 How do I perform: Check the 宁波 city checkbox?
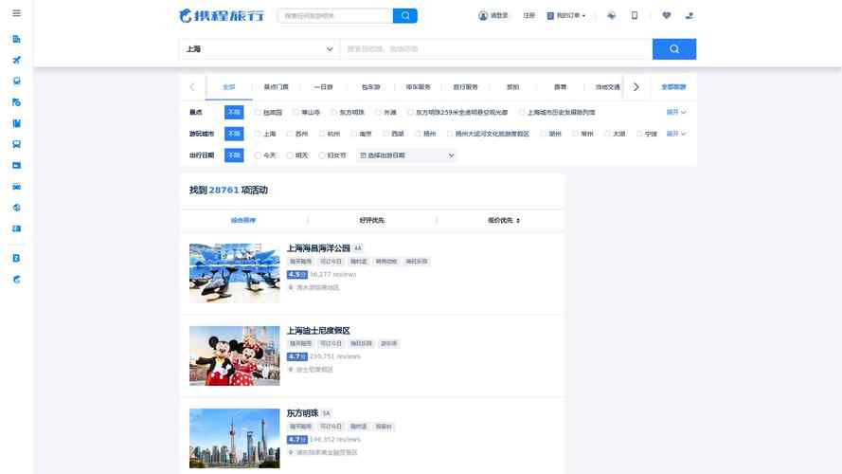[x=639, y=134]
